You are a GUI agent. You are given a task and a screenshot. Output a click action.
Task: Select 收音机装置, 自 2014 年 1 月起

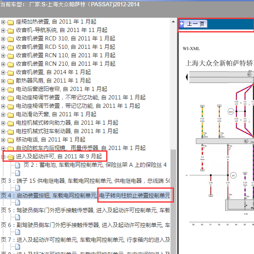(53, 72)
